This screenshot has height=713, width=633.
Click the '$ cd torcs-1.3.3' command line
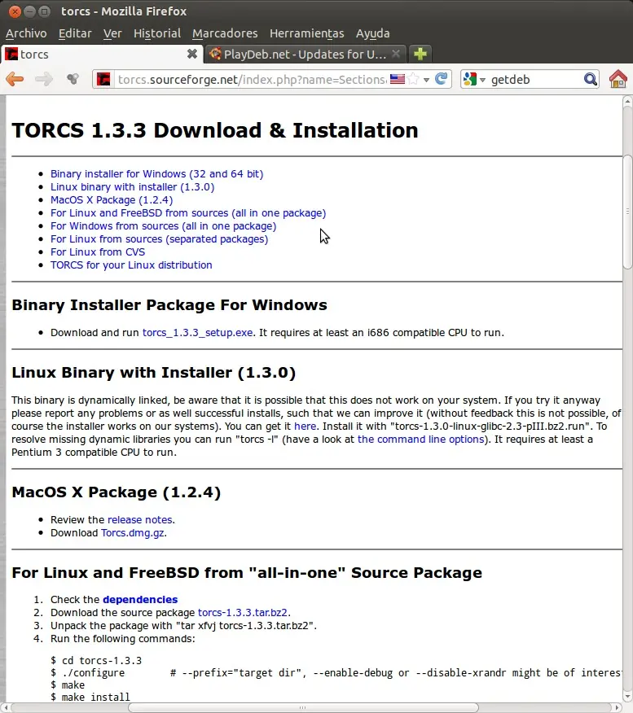(96, 660)
